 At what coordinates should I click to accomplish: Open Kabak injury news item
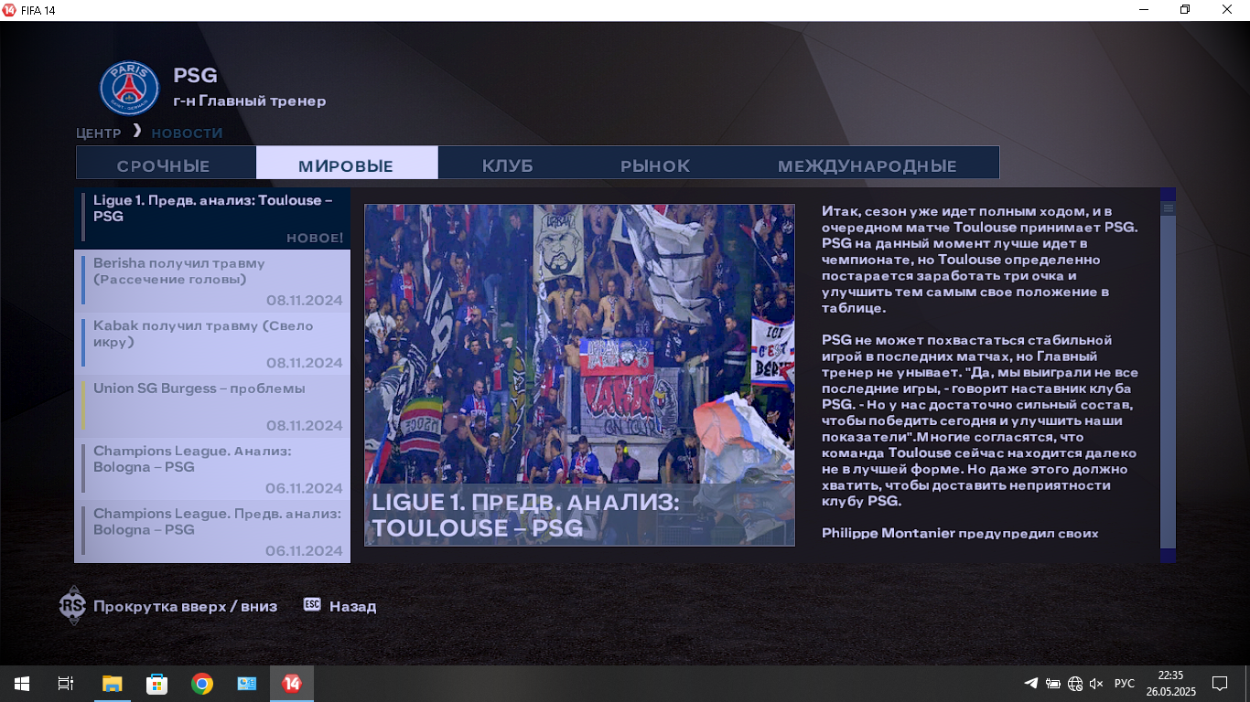(212, 344)
